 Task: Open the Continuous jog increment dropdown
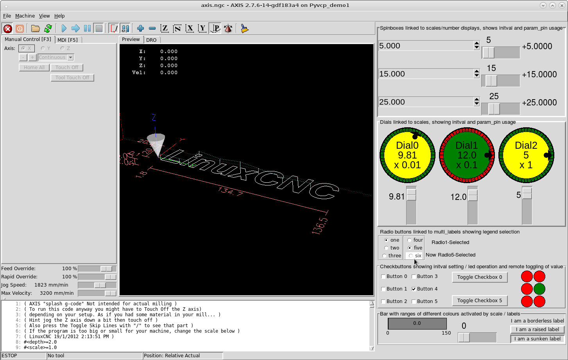pos(70,57)
